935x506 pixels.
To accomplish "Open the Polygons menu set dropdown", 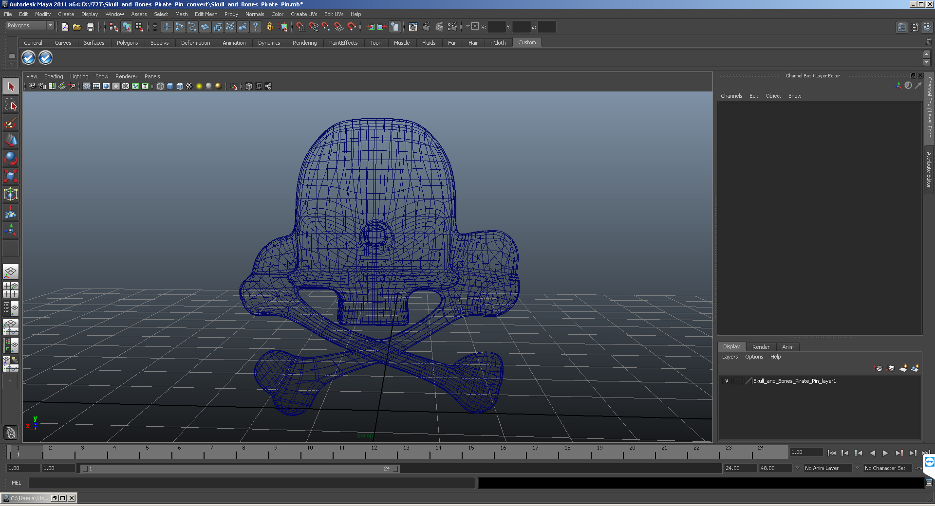I will 29,25.
